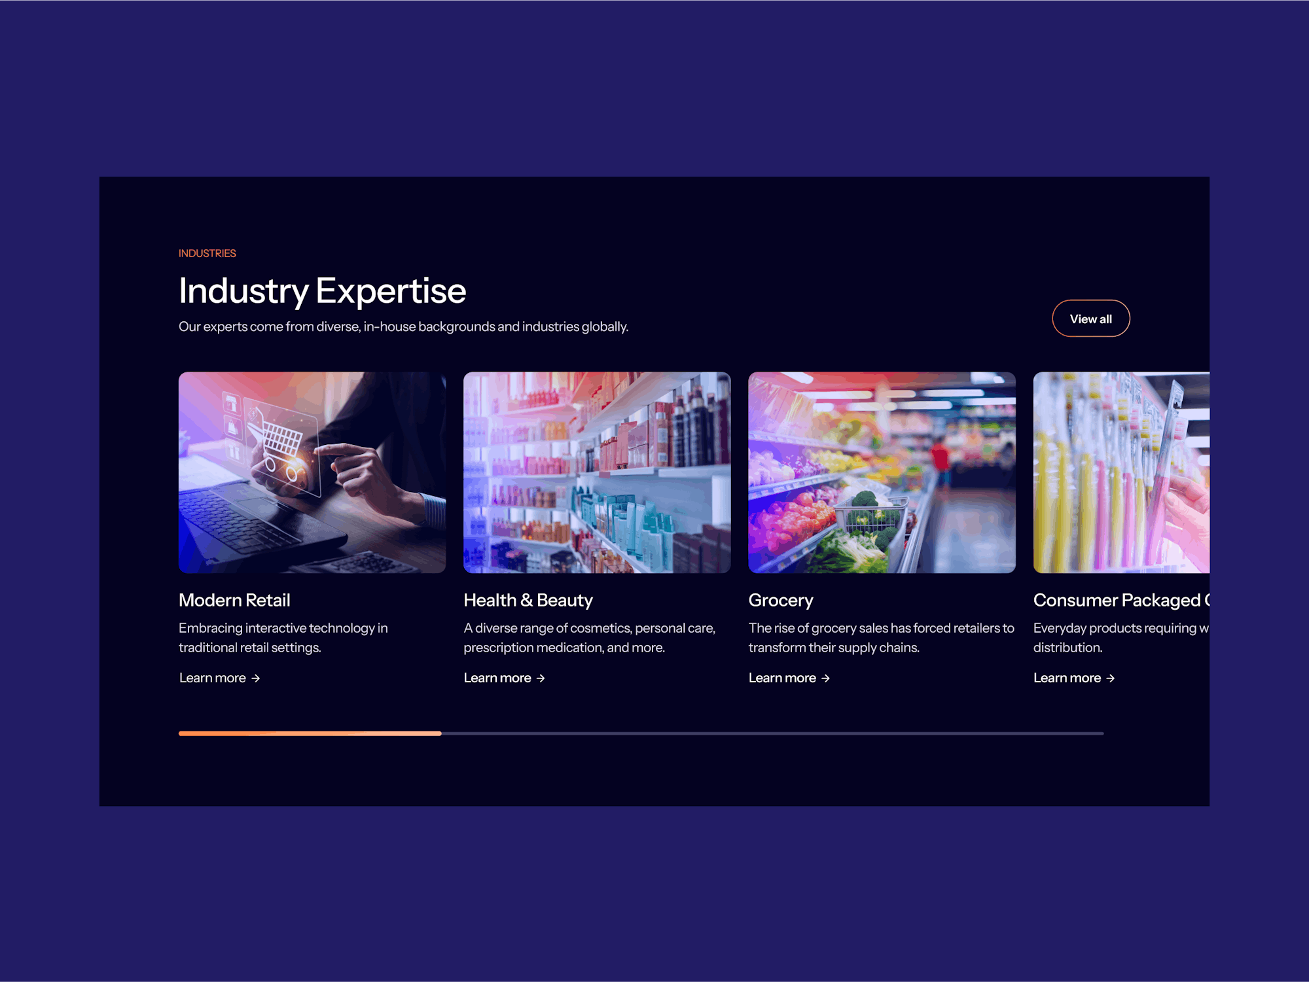Open the Health & Beauty shelf image

point(597,472)
